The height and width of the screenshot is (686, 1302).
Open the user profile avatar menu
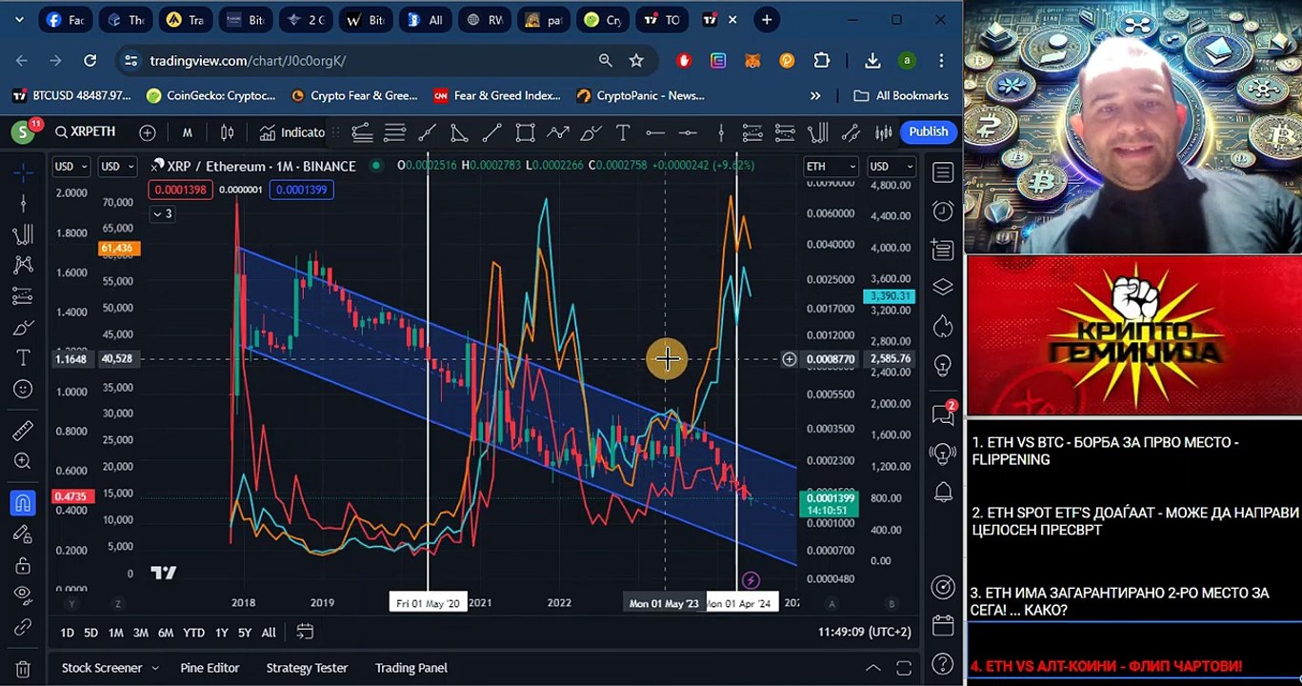coord(23,132)
